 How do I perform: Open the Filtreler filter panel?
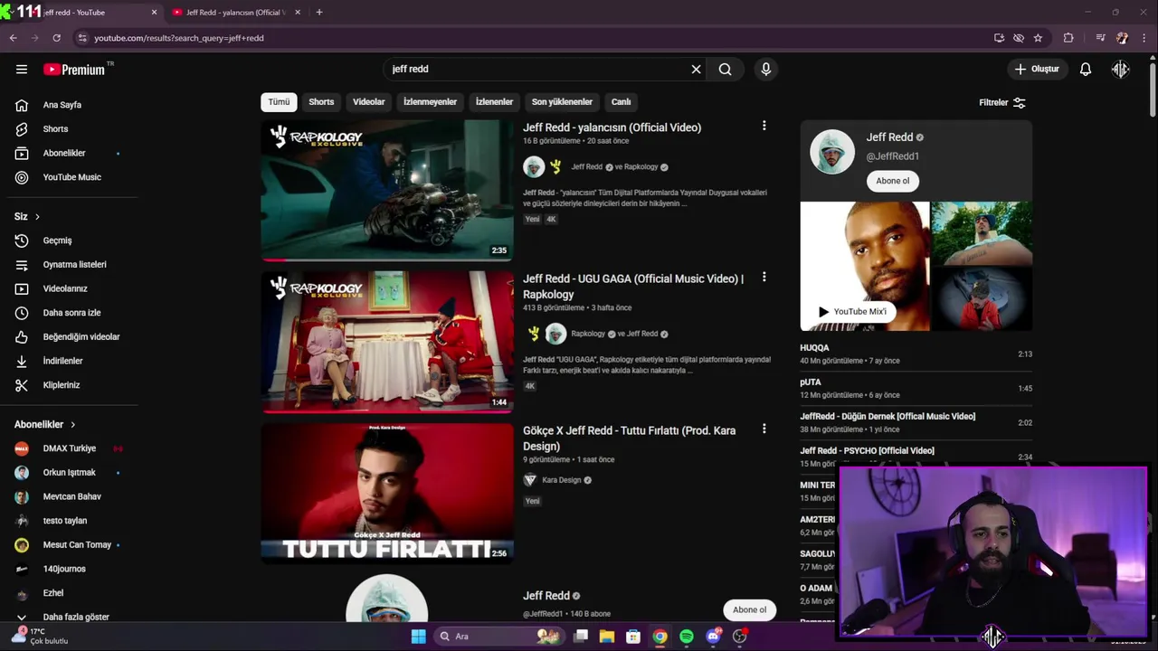pos(1002,102)
